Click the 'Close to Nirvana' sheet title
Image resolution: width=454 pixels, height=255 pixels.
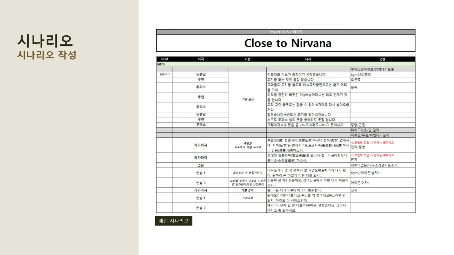point(288,43)
